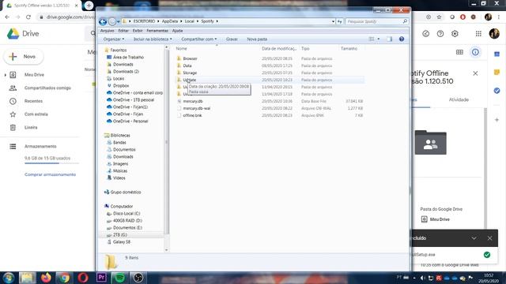Open Compartilhados comigo in Drive

tap(47, 88)
